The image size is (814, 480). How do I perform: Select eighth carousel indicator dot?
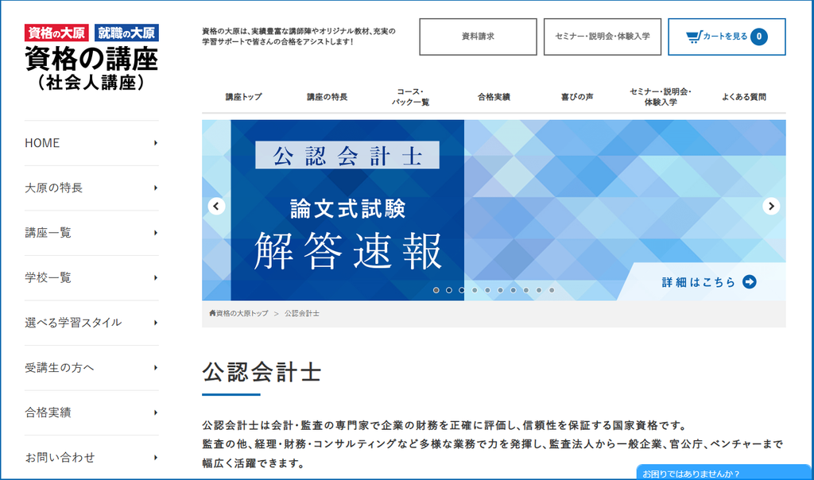point(526,290)
